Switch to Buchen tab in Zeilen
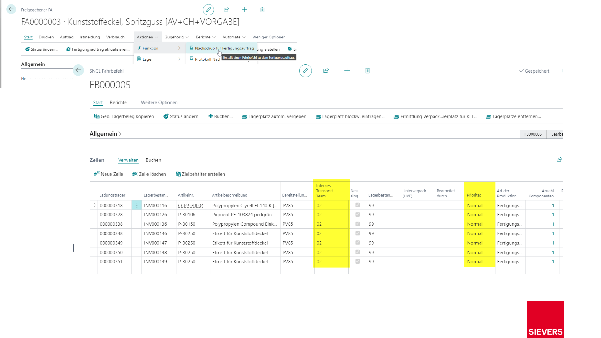Image resolution: width=601 pixels, height=338 pixels. pos(153,160)
